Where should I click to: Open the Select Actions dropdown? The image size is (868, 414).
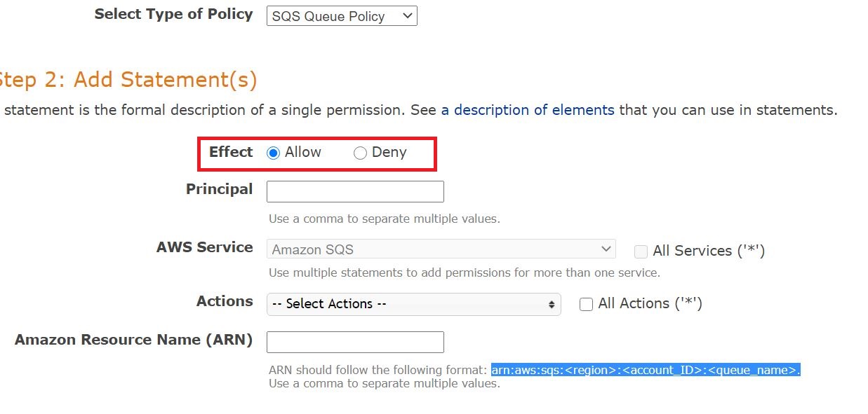(x=413, y=304)
